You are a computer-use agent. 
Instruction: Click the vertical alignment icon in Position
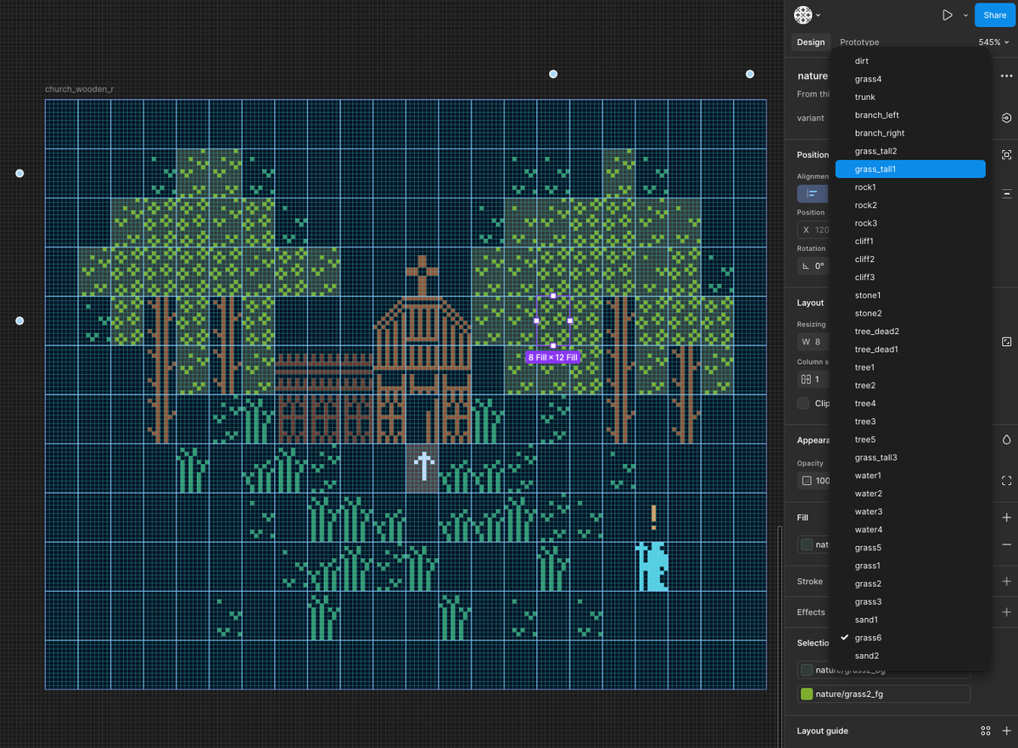tap(1006, 193)
